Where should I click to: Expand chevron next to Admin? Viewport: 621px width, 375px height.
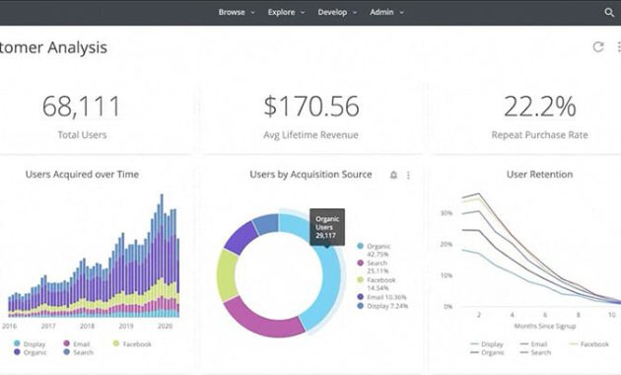tap(401, 13)
